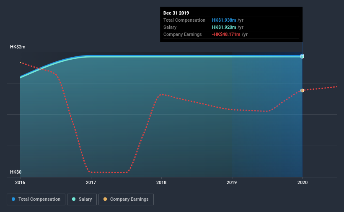Click the HK$1.938m total compensation value
The height and width of the screenshot is (212, 344).
224,20
